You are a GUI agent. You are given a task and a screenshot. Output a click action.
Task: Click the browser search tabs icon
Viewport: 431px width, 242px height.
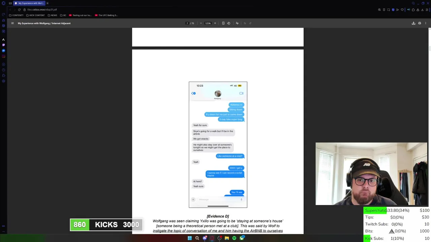click(413, 3)
